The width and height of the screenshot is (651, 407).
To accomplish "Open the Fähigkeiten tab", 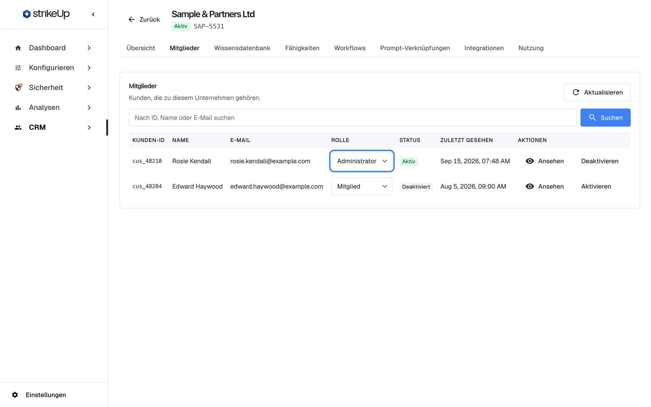I will pos(302,48).
